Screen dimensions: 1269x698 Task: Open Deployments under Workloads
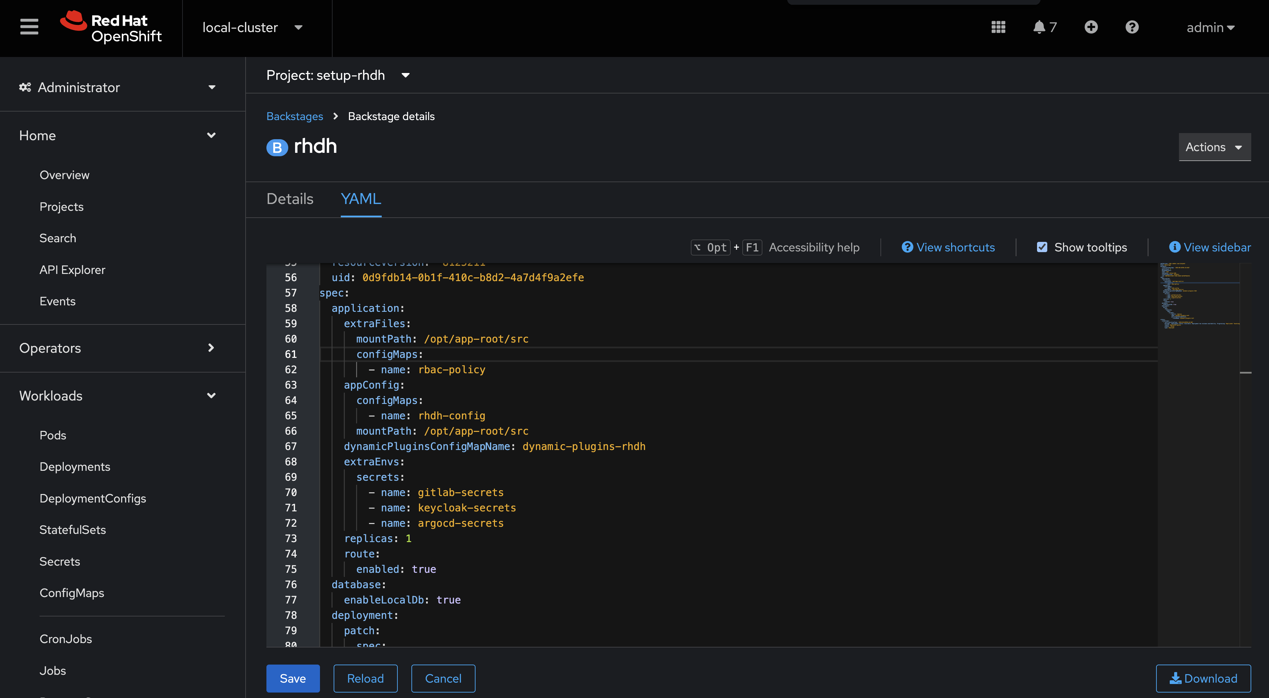pos(75,466)
